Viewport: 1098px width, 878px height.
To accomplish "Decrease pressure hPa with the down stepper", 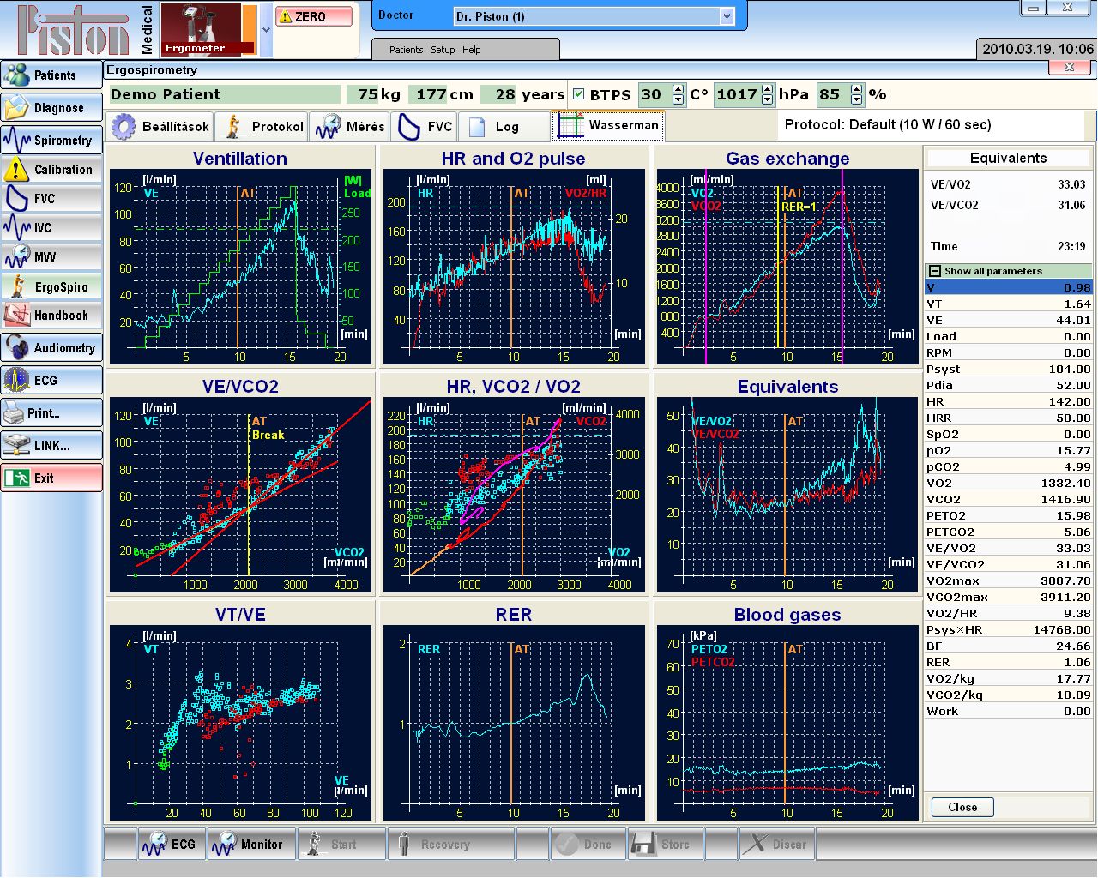I will (768, 99).
